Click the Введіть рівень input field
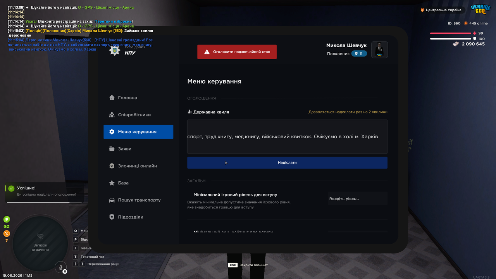This screenshot has width=496, height=279. pos(357,199)
